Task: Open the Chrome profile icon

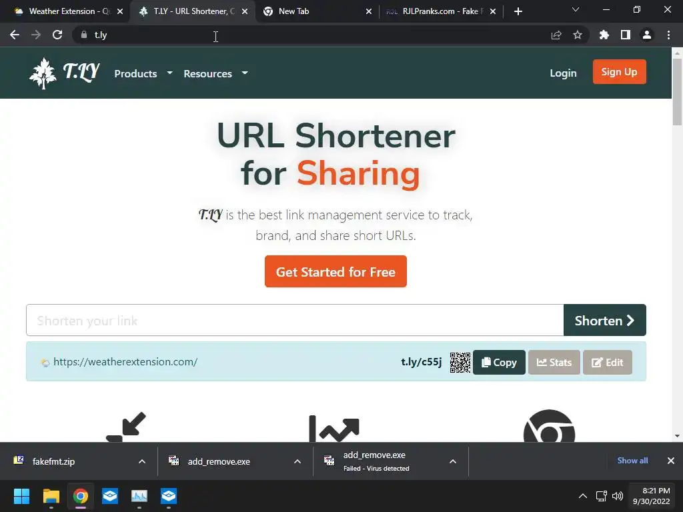Action: click(x=647, y=35)
